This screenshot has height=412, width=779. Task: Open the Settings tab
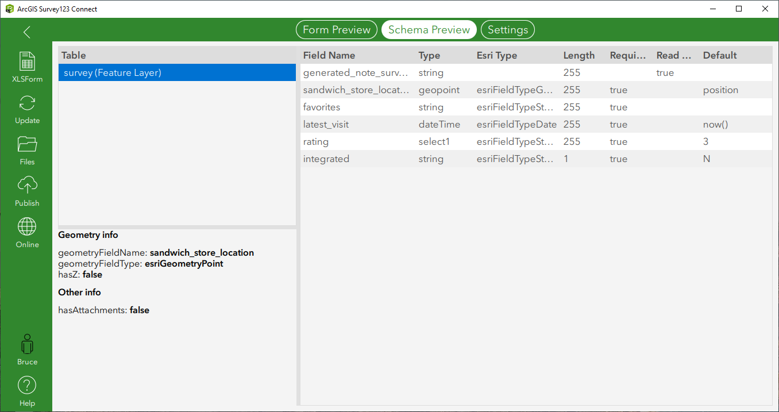(508, 30)
